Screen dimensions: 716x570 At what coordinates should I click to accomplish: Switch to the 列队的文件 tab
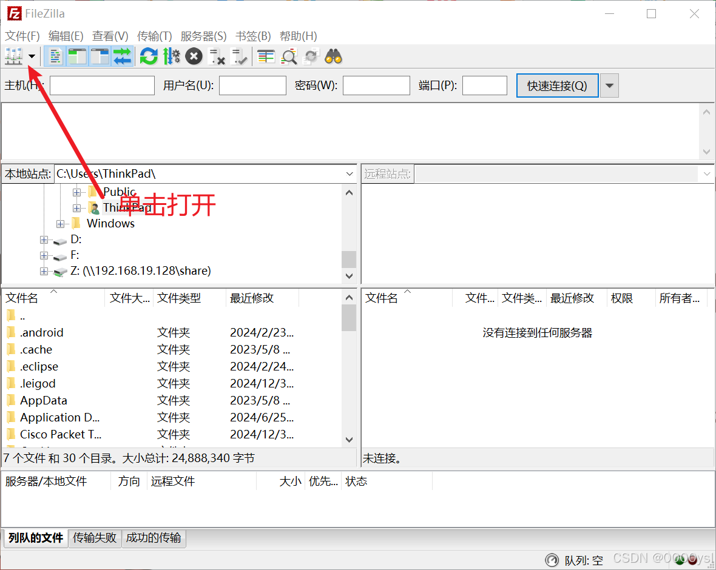click(35, 538)
